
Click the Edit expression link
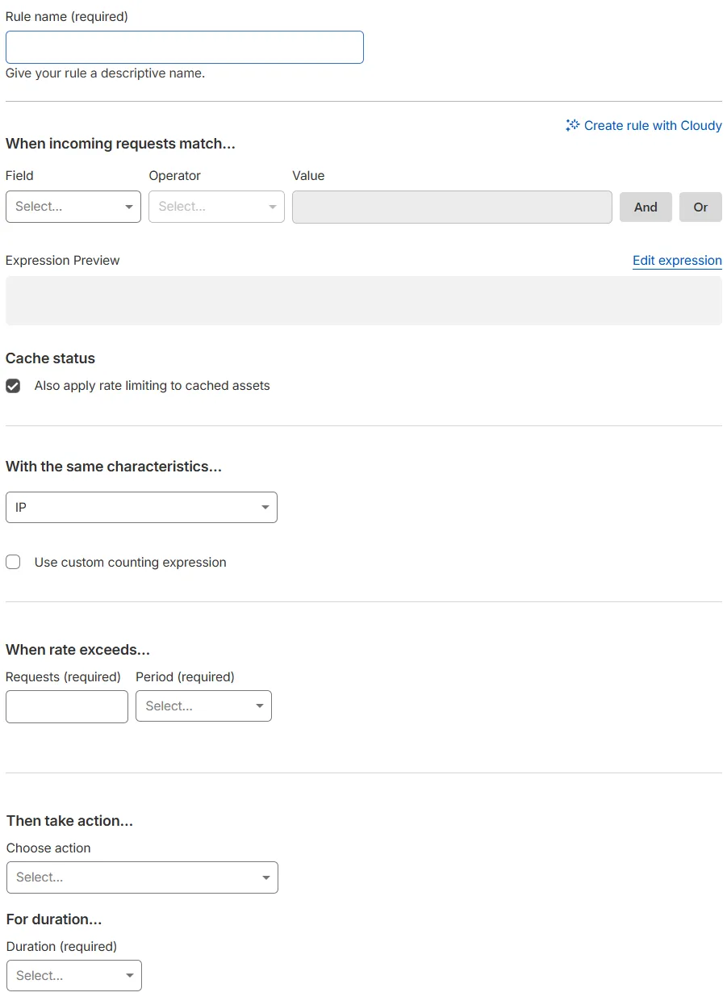point(677,260)
